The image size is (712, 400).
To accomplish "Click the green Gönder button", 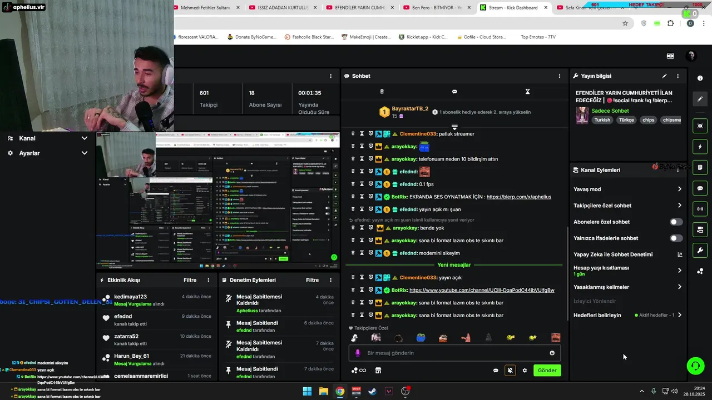I will click(x=547, y=371).
